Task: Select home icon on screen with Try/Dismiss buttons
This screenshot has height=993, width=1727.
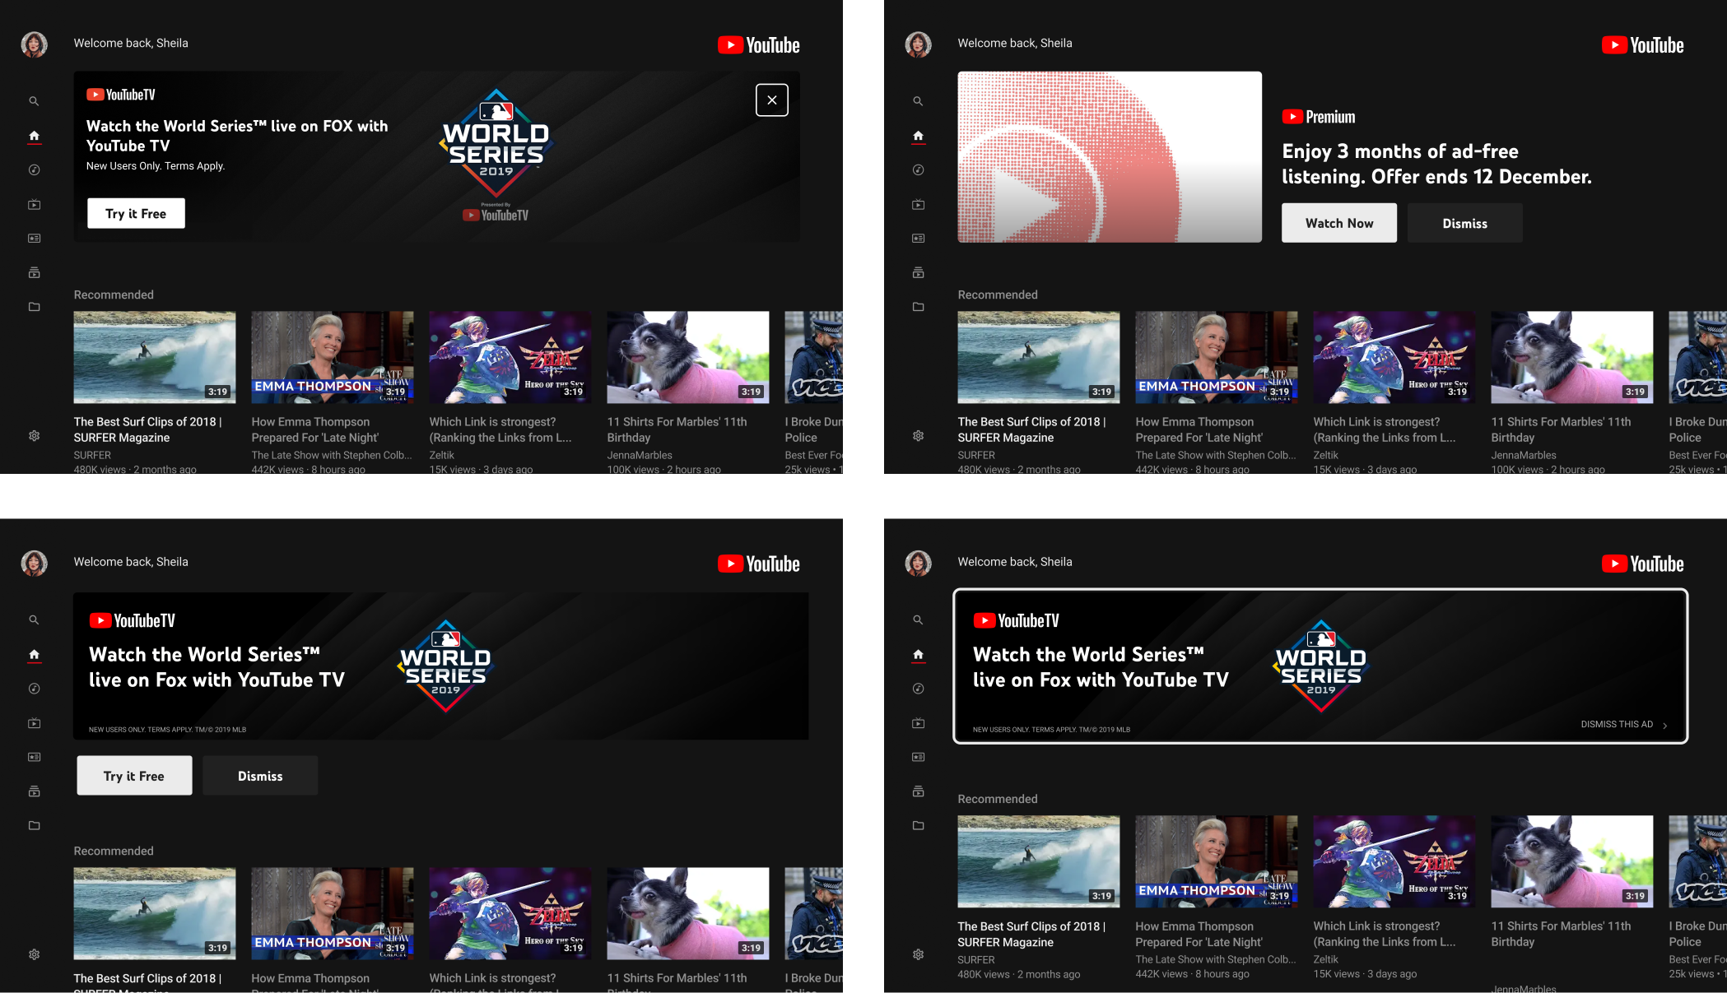Action: coord(34,655)
